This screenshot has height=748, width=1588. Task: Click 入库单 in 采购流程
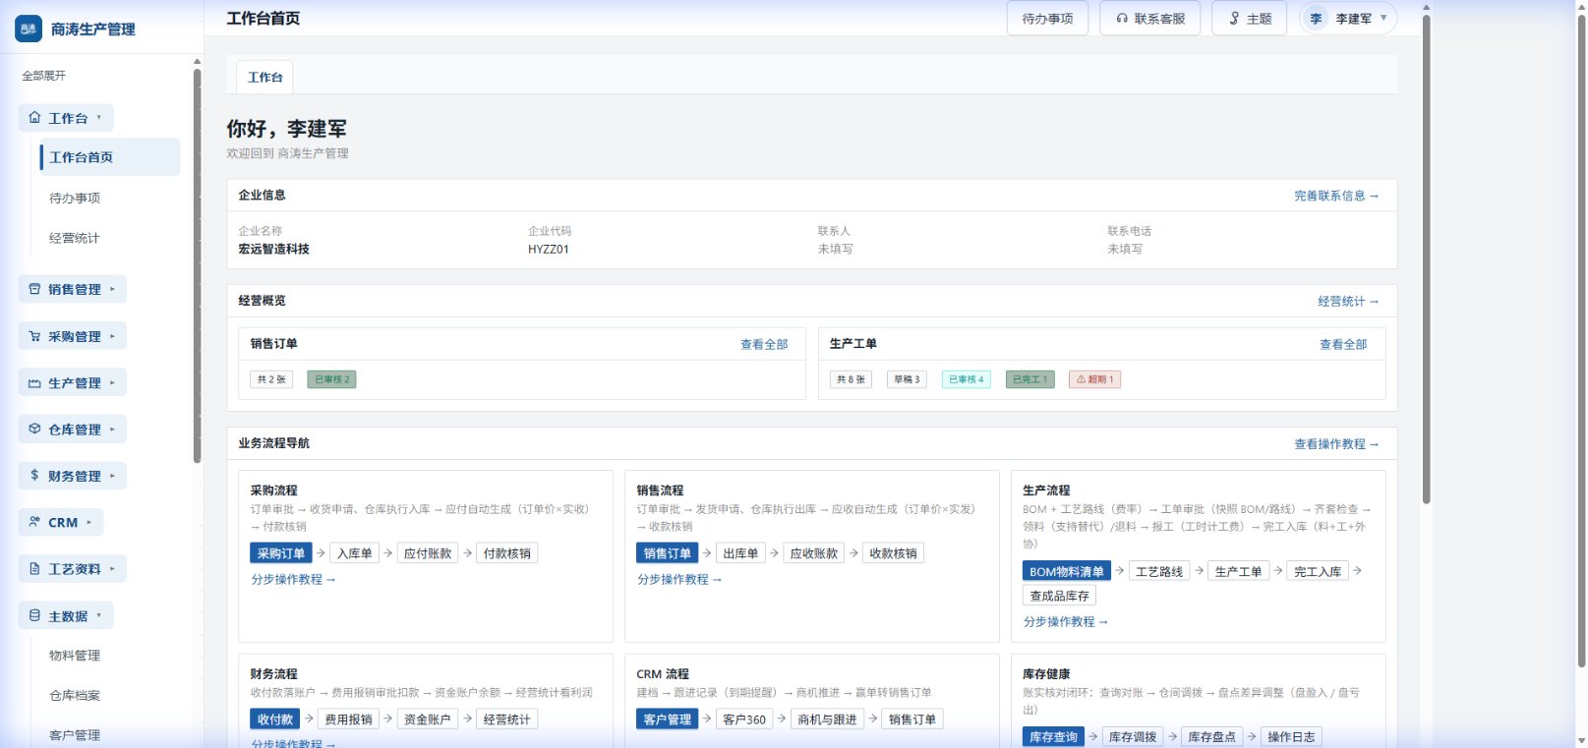354,553
